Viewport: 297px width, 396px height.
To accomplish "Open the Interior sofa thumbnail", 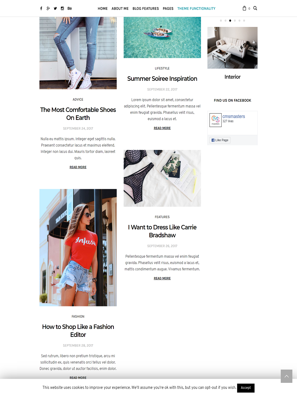I will coord(232,48).
